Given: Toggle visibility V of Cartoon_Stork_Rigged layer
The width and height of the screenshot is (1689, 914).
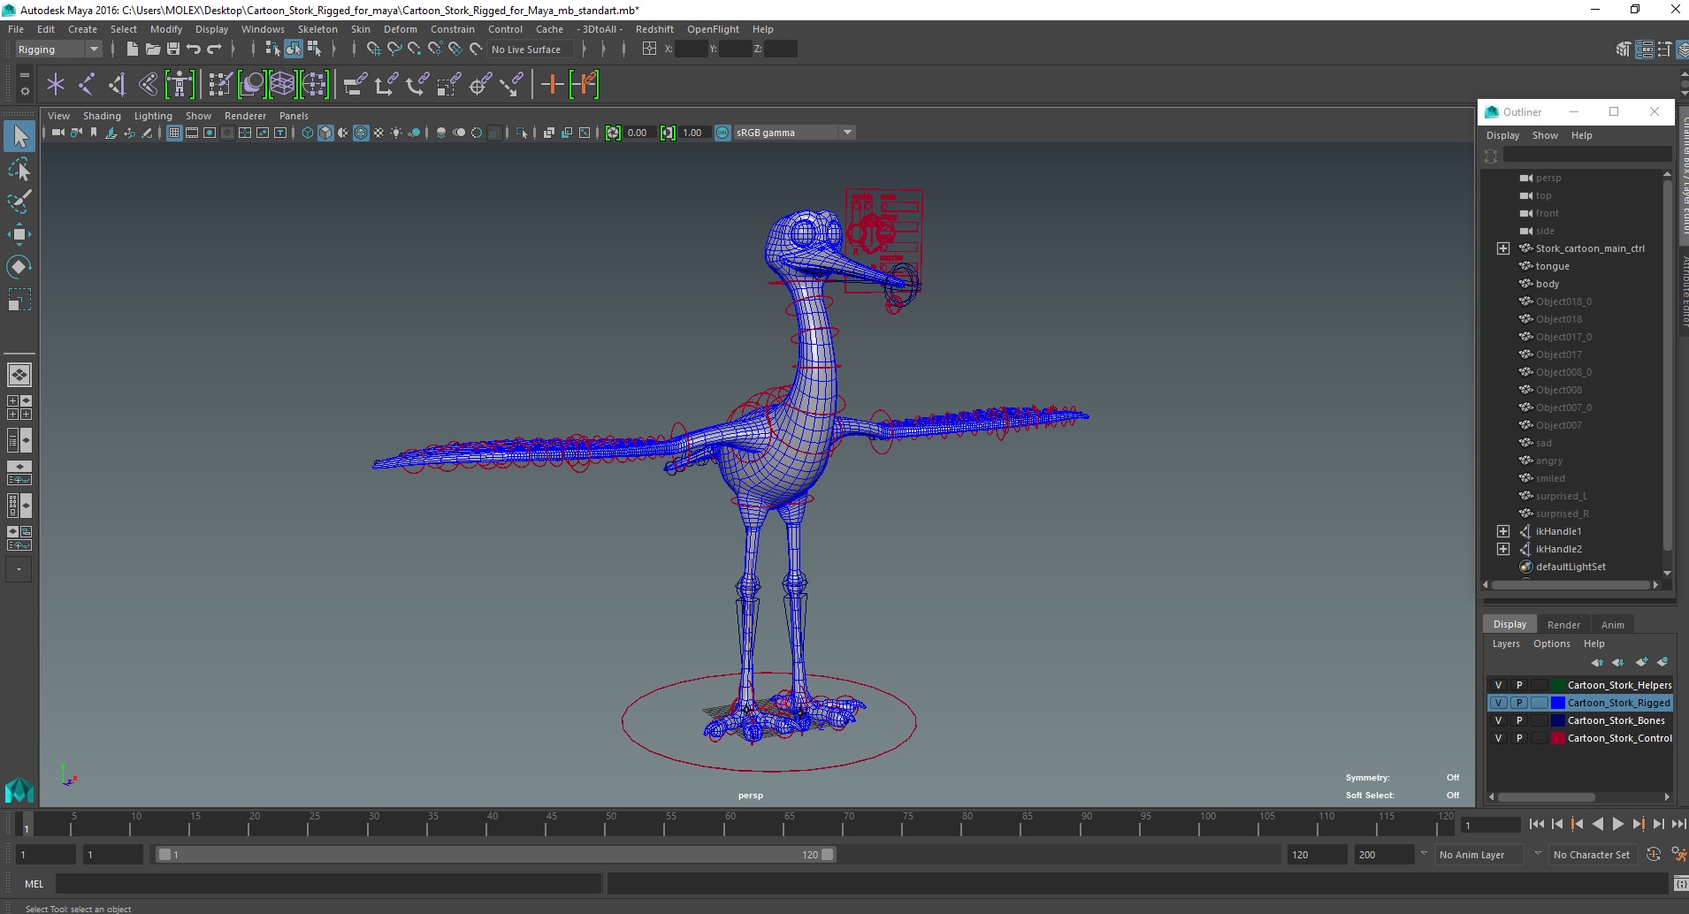Looking at the screenshot, I should pyautogui.click(x=1498, y=703).
